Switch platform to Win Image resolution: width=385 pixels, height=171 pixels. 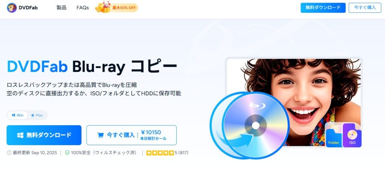pos(17,115)
